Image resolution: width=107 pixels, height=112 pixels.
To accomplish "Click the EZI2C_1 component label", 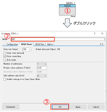I will [x=71, y=3].
